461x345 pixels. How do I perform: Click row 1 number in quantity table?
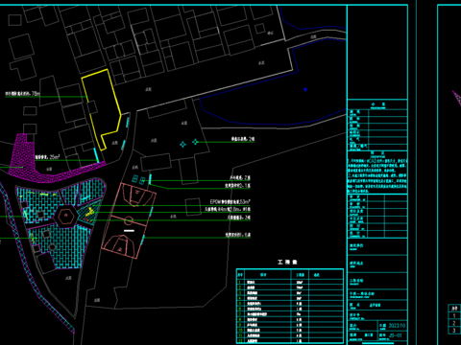239,283
